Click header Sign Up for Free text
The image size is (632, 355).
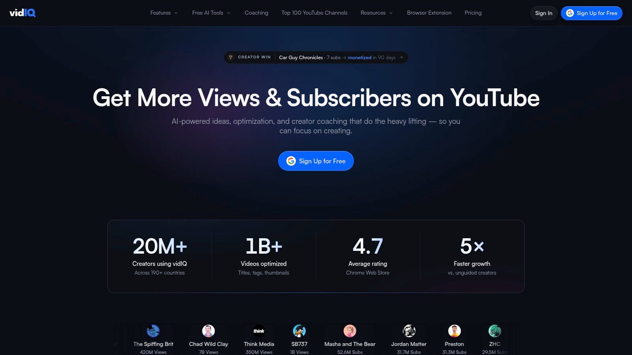pos(597,13)
